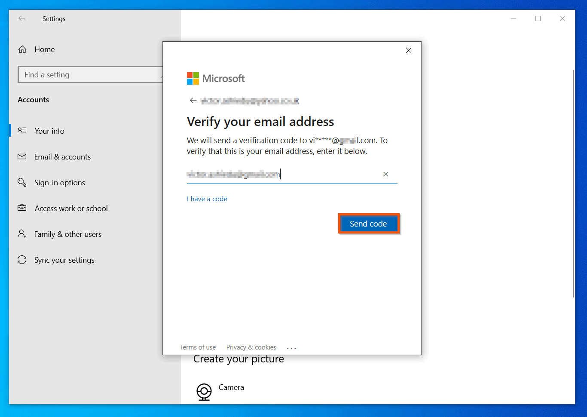This screenshot has height=417, width=587.
Task: Click the 'Verify your email address' heading
Action: click(x=260, y=122)
